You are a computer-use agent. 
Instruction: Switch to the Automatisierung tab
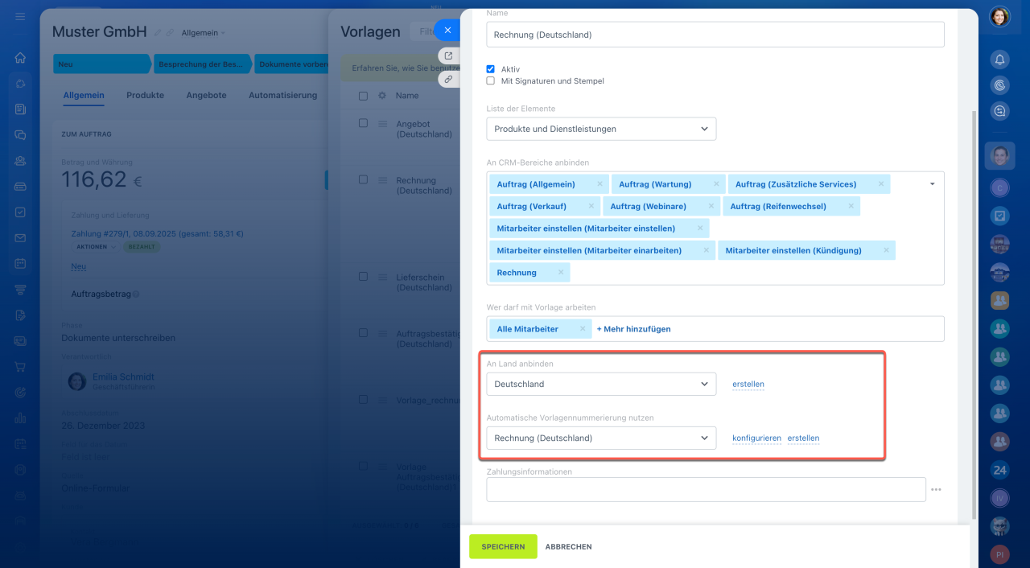tap(282, 95)
